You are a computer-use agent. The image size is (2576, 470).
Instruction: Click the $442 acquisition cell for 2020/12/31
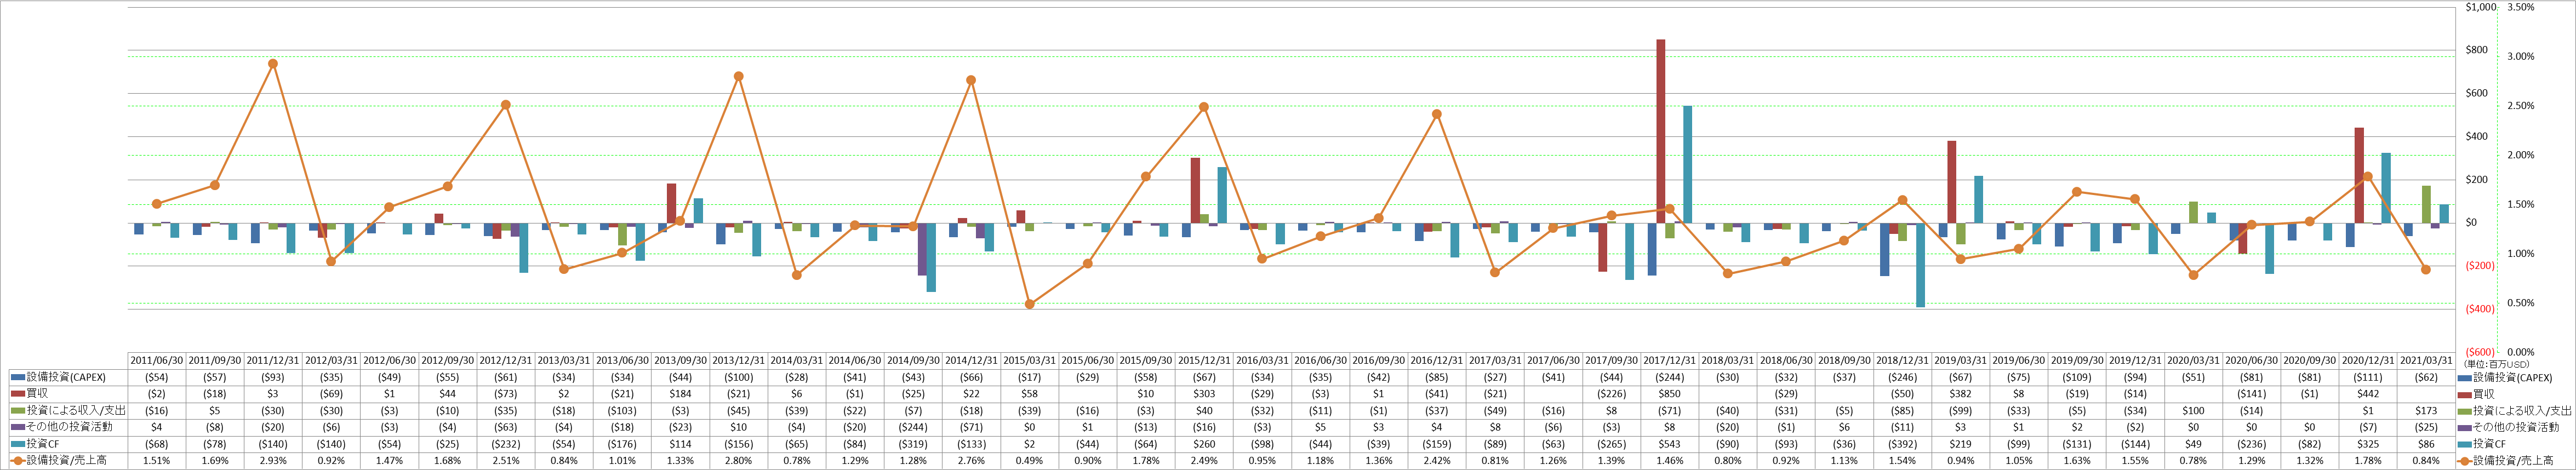(2368, 394)
